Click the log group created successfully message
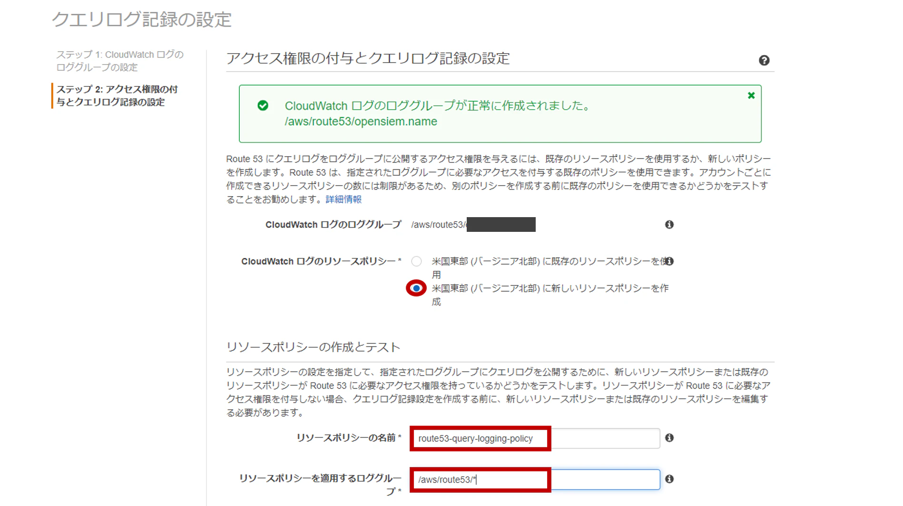This screenshot has height=506, width=903. pos(438,105)
